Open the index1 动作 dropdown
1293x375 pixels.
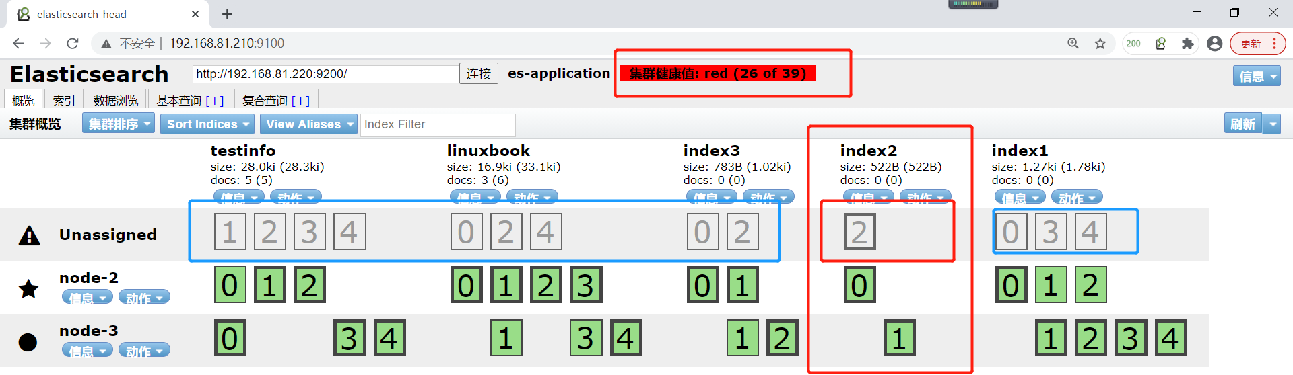pyautogui.click(x=1077, y=198)
